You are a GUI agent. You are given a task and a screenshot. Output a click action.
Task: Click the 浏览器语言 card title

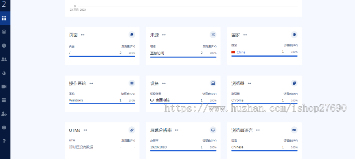coord(242,130)
